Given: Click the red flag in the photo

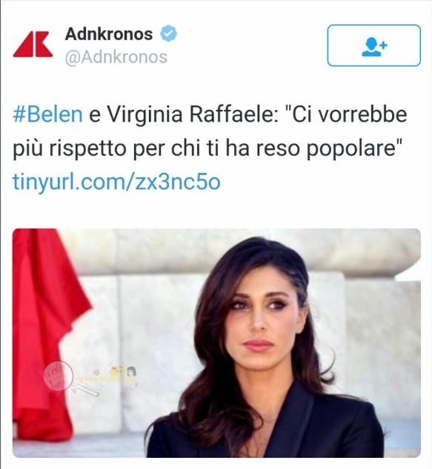Looking at the screenshot, I should [44, 329].
